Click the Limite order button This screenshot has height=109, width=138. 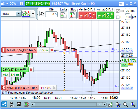point(63,15)
